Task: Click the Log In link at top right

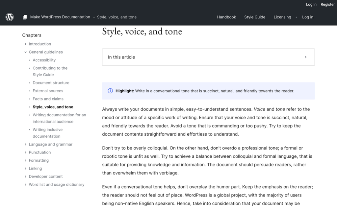Action: [x=311, y=4]
